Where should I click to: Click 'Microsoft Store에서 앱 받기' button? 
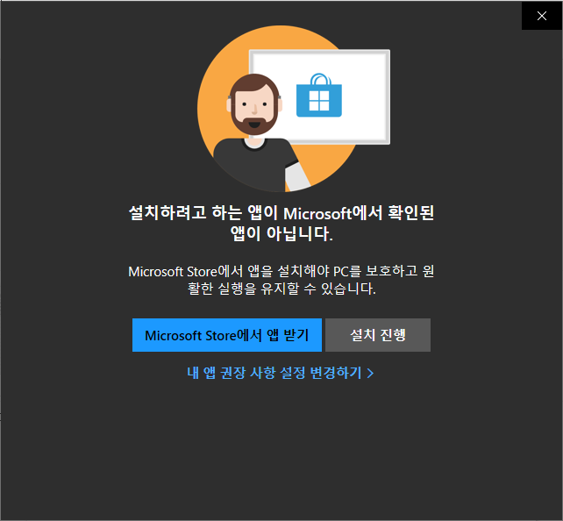pos(227,335)
